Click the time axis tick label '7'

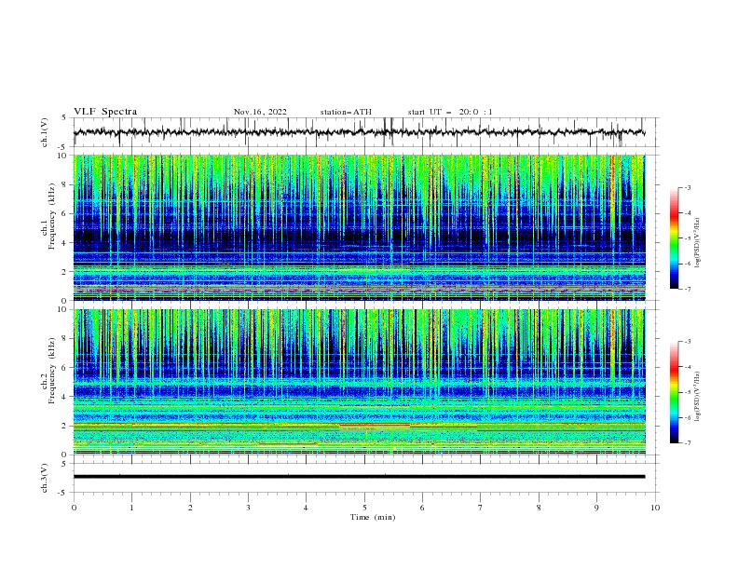[x=481, y=508]
